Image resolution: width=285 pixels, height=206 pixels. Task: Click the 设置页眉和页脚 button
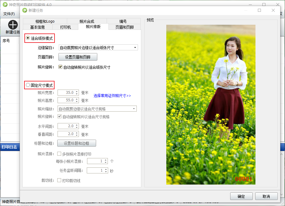click(78, 57)
